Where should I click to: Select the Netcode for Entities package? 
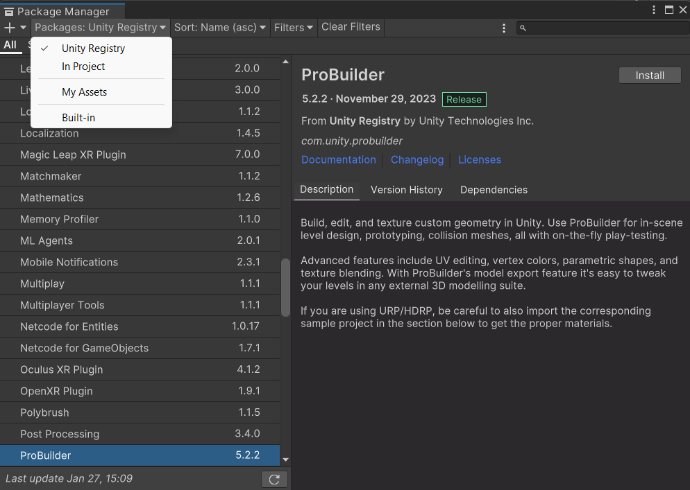click(x=140, y=327)
